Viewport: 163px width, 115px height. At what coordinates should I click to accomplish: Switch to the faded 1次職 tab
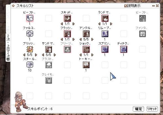(8, 19)
